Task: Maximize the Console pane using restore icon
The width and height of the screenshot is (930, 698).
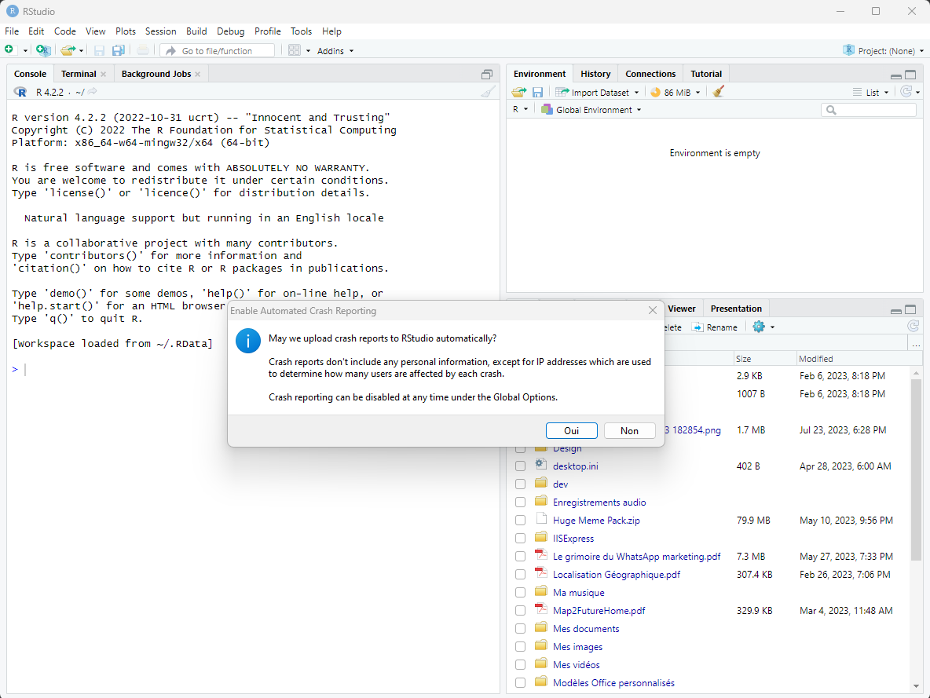Action: (487, 74)
